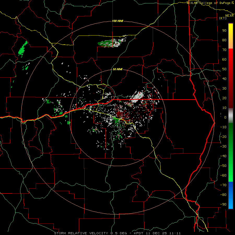235x235 pixels.
Task: Click the 100 NMI range ring label
Action: coord(118,21)
